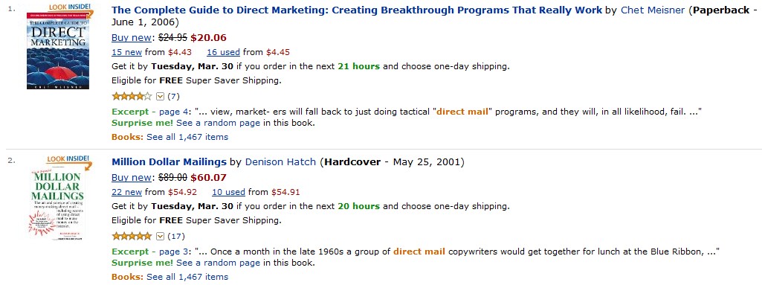Click the five-star rating of Million Dollar Mailings
The height and width of the screenshot is (285, 762).
(131, 237)
